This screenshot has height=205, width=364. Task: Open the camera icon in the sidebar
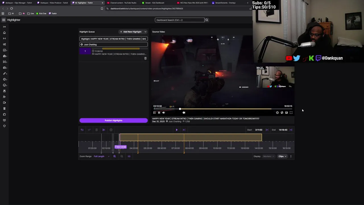[x=4, y=103]
